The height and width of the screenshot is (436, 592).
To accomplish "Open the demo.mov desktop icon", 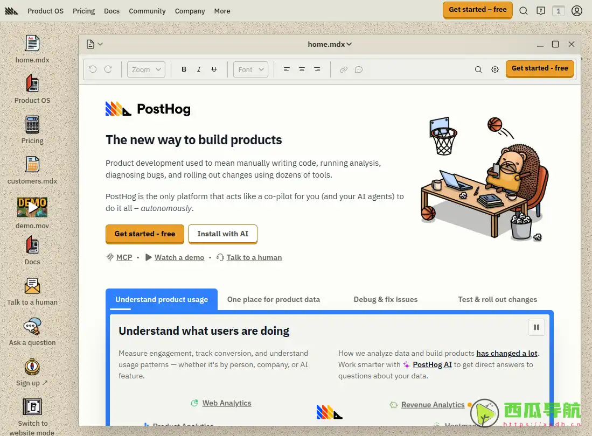I will 32,207.
